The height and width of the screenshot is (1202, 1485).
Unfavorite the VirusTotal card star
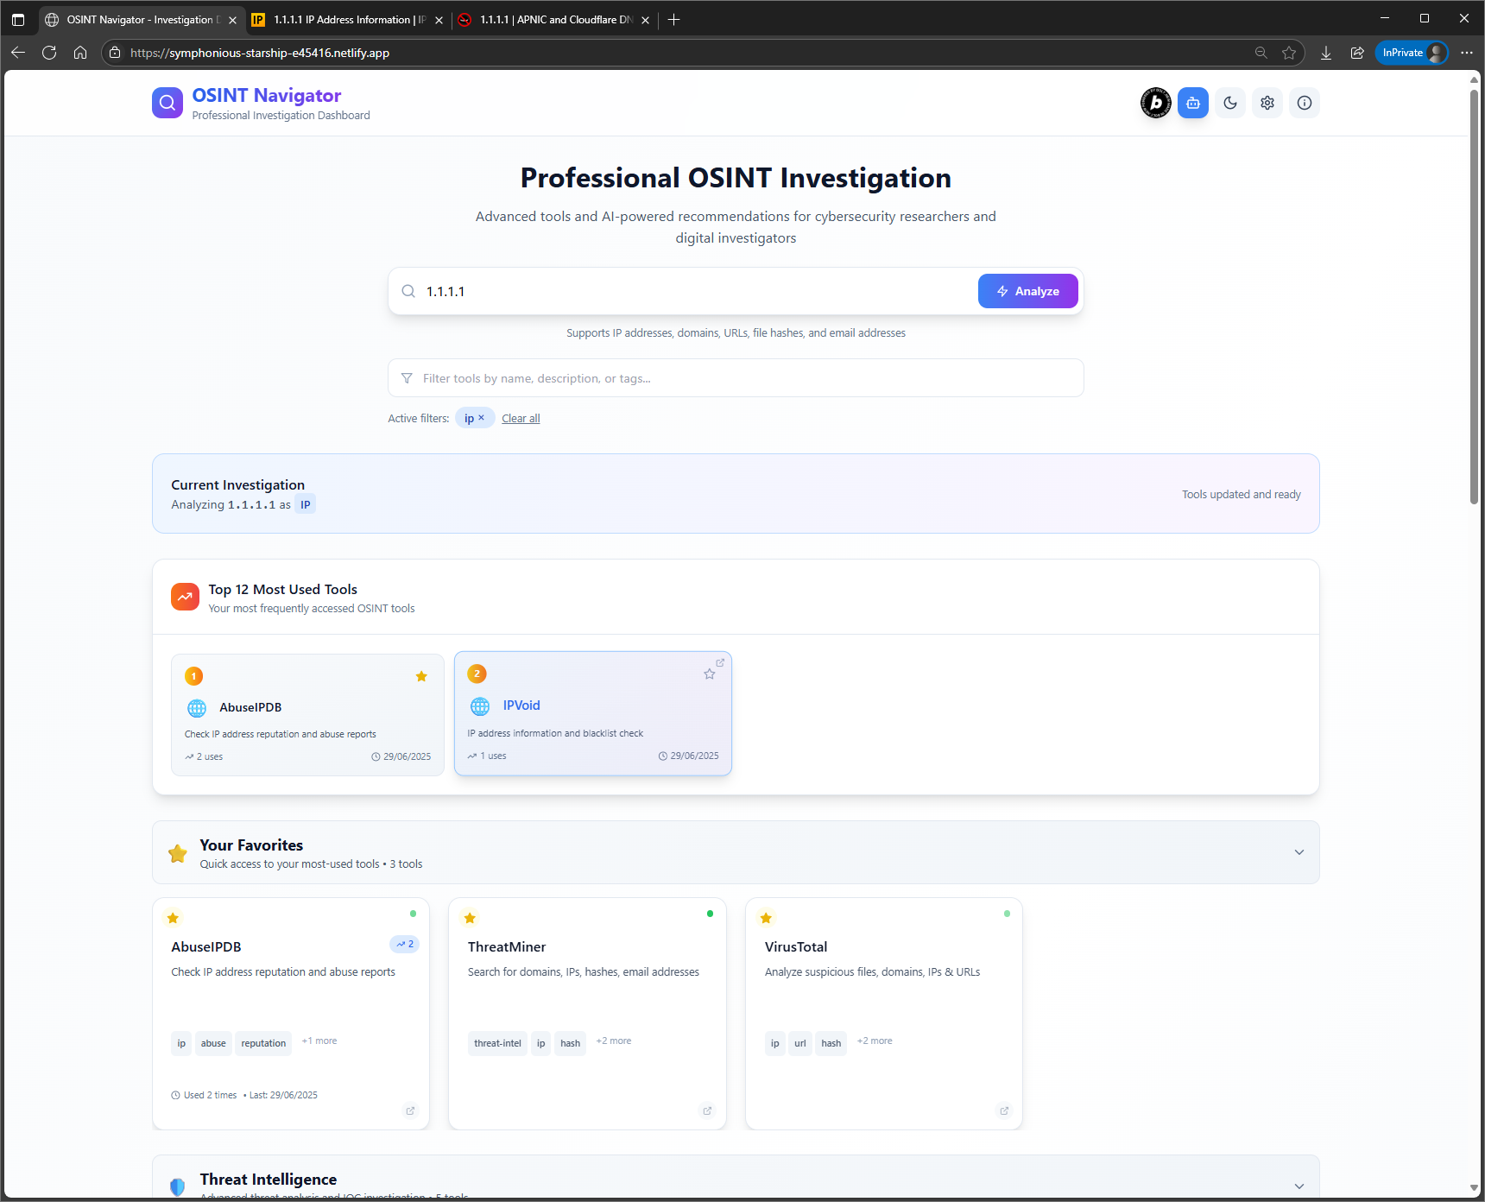click(x=766, y=918)
